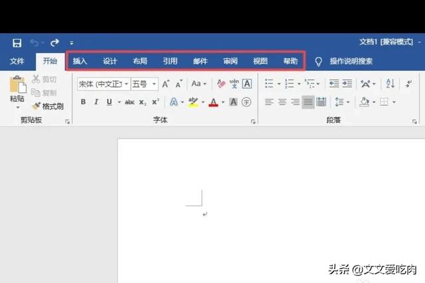
Task: Click the multilevel list icon
Action: [x=309, y=84]
